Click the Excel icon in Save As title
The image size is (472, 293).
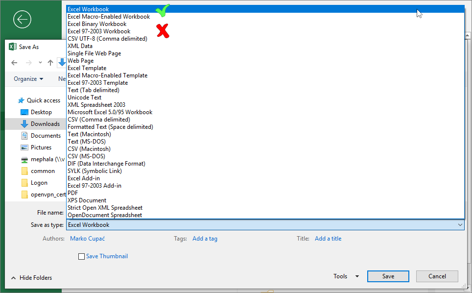(13, 47)
